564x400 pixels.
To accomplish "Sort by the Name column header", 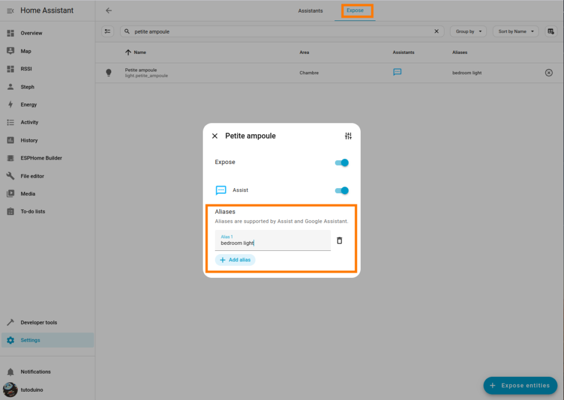I will click(x=139, y=52).
